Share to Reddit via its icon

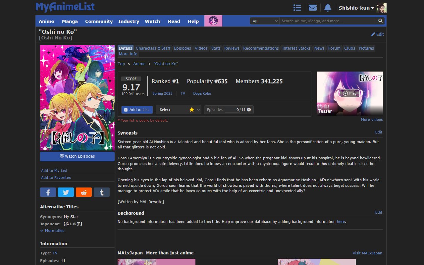coord(83,192)
